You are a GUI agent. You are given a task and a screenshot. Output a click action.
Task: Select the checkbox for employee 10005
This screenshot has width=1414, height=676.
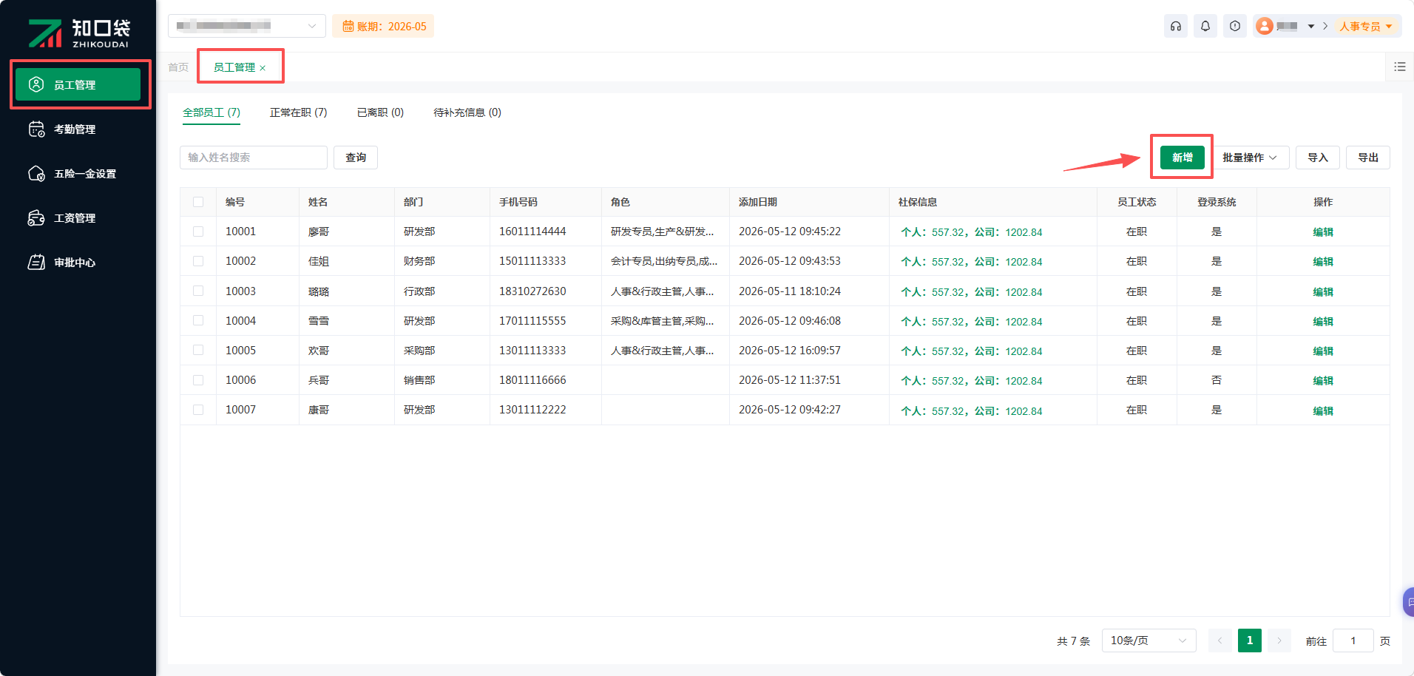pos(198,350)
